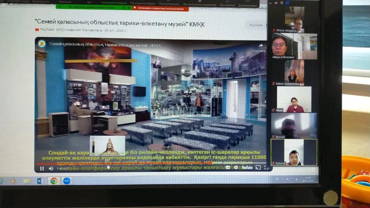Open Дистанционное управление in Zoom toolbar
The image size is (370, 208).
coord(200,4)
